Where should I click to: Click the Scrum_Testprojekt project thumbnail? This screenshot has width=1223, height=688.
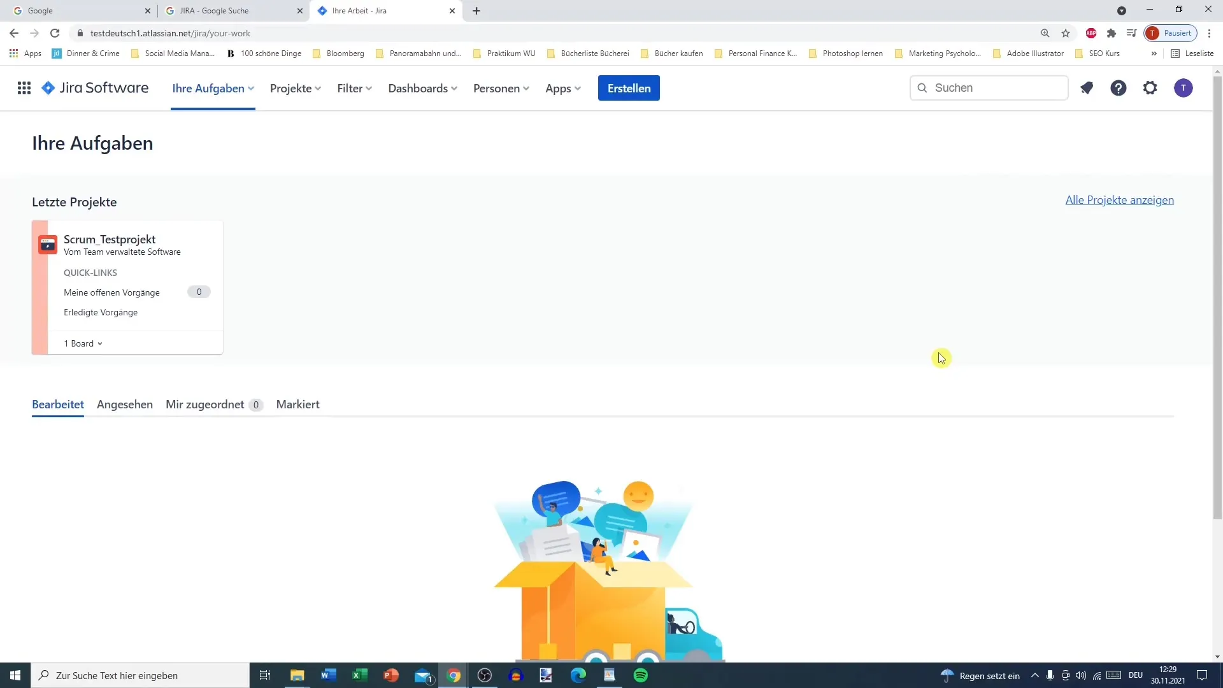click(48, 245)
